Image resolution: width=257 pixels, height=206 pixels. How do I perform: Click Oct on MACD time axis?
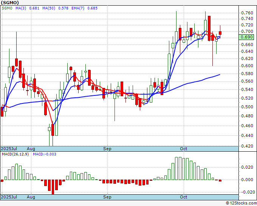184,197
